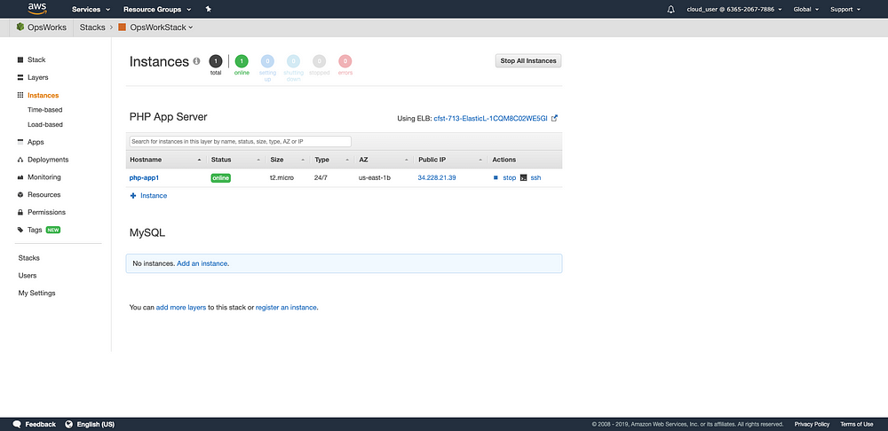Expand the OpsWorkStack stack dropdown

pyautogui.click(x=161, y=27)
